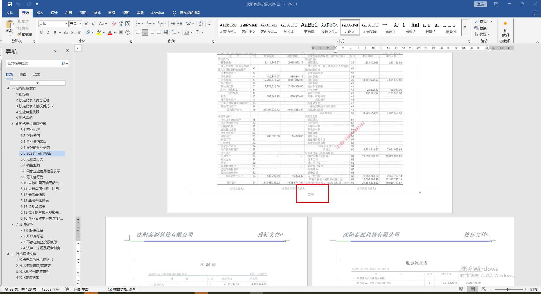Screen dimensions: 541x294
Task: Justify the paragraph text
Action: coord(159,33)
